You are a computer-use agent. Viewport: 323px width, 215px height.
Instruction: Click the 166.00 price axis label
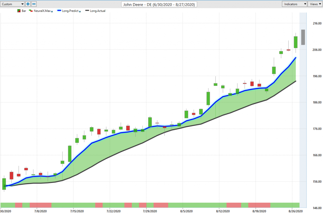tap(317, 155)
